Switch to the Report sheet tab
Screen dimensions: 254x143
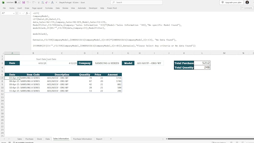[99, 139]
